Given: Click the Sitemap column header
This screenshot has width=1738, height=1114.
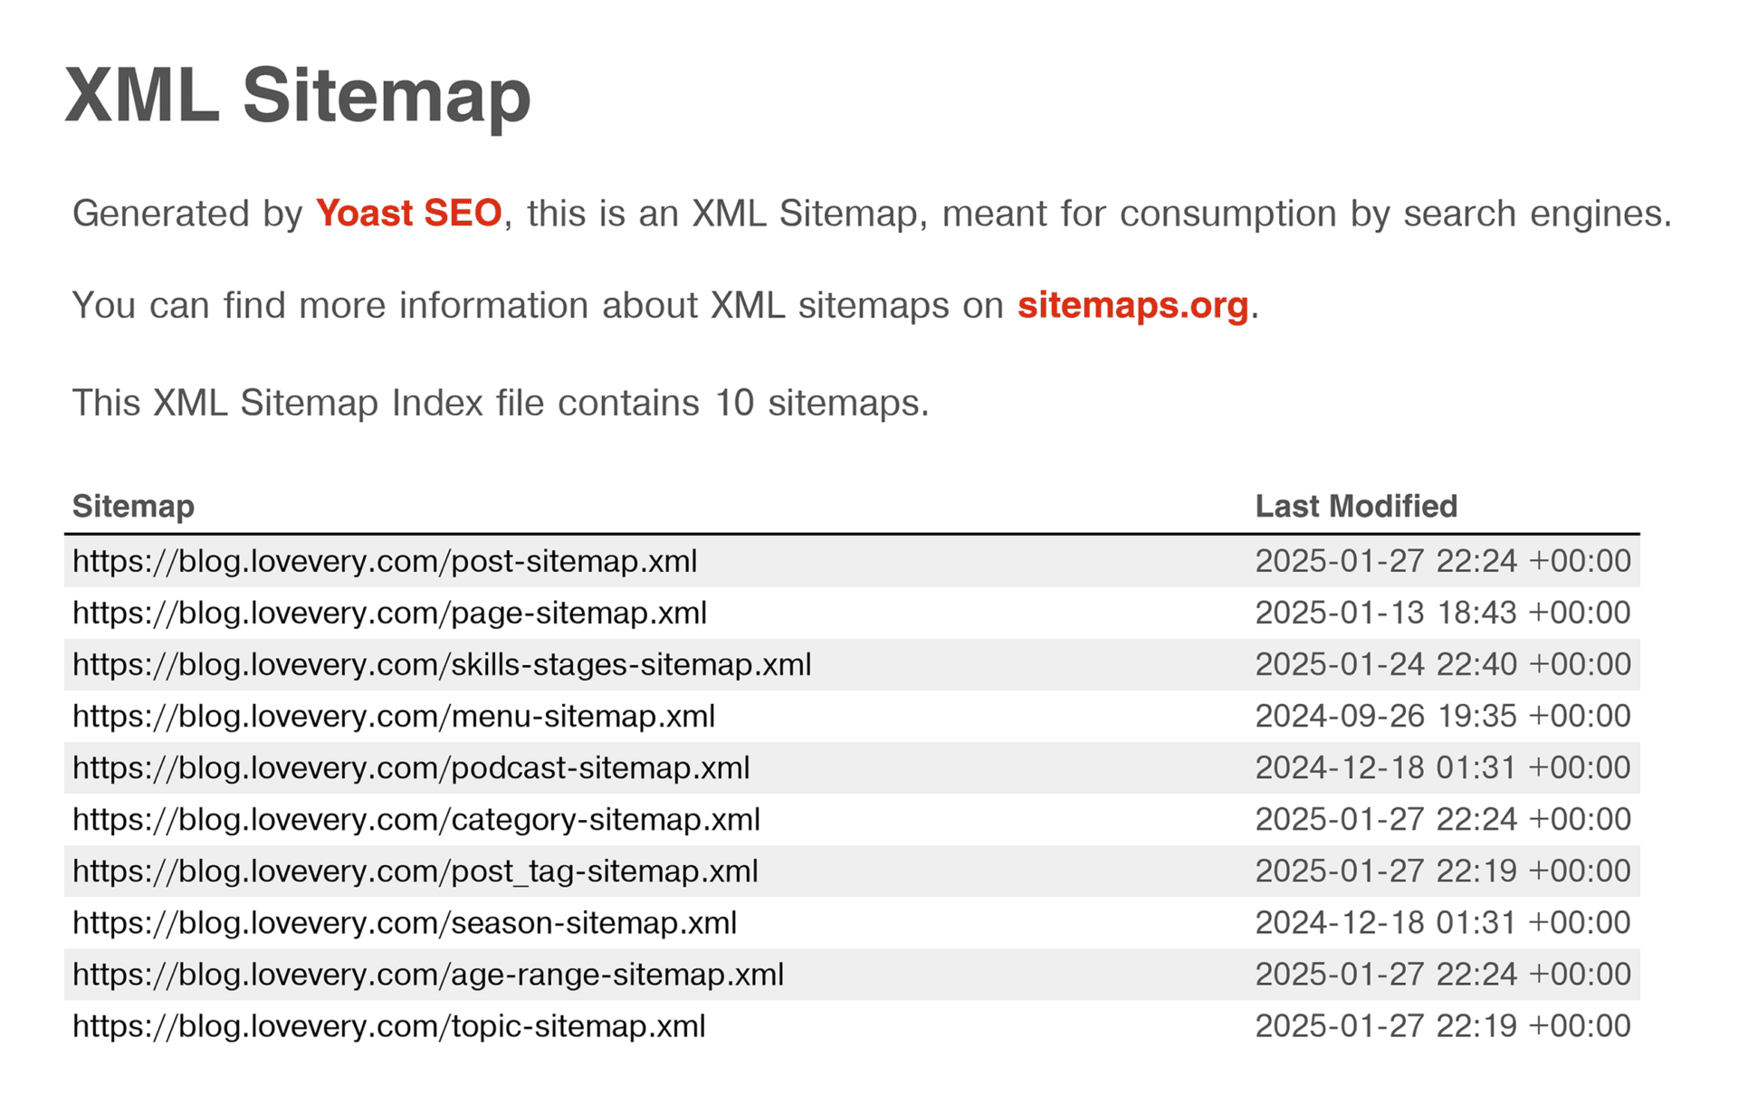Looking at the screenshot, I should (133, 507).
